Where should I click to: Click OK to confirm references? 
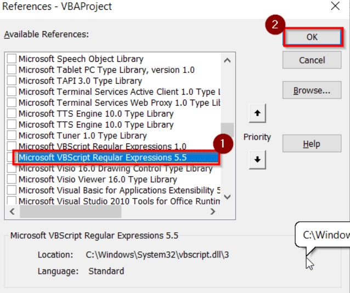[x=312, y=37]
